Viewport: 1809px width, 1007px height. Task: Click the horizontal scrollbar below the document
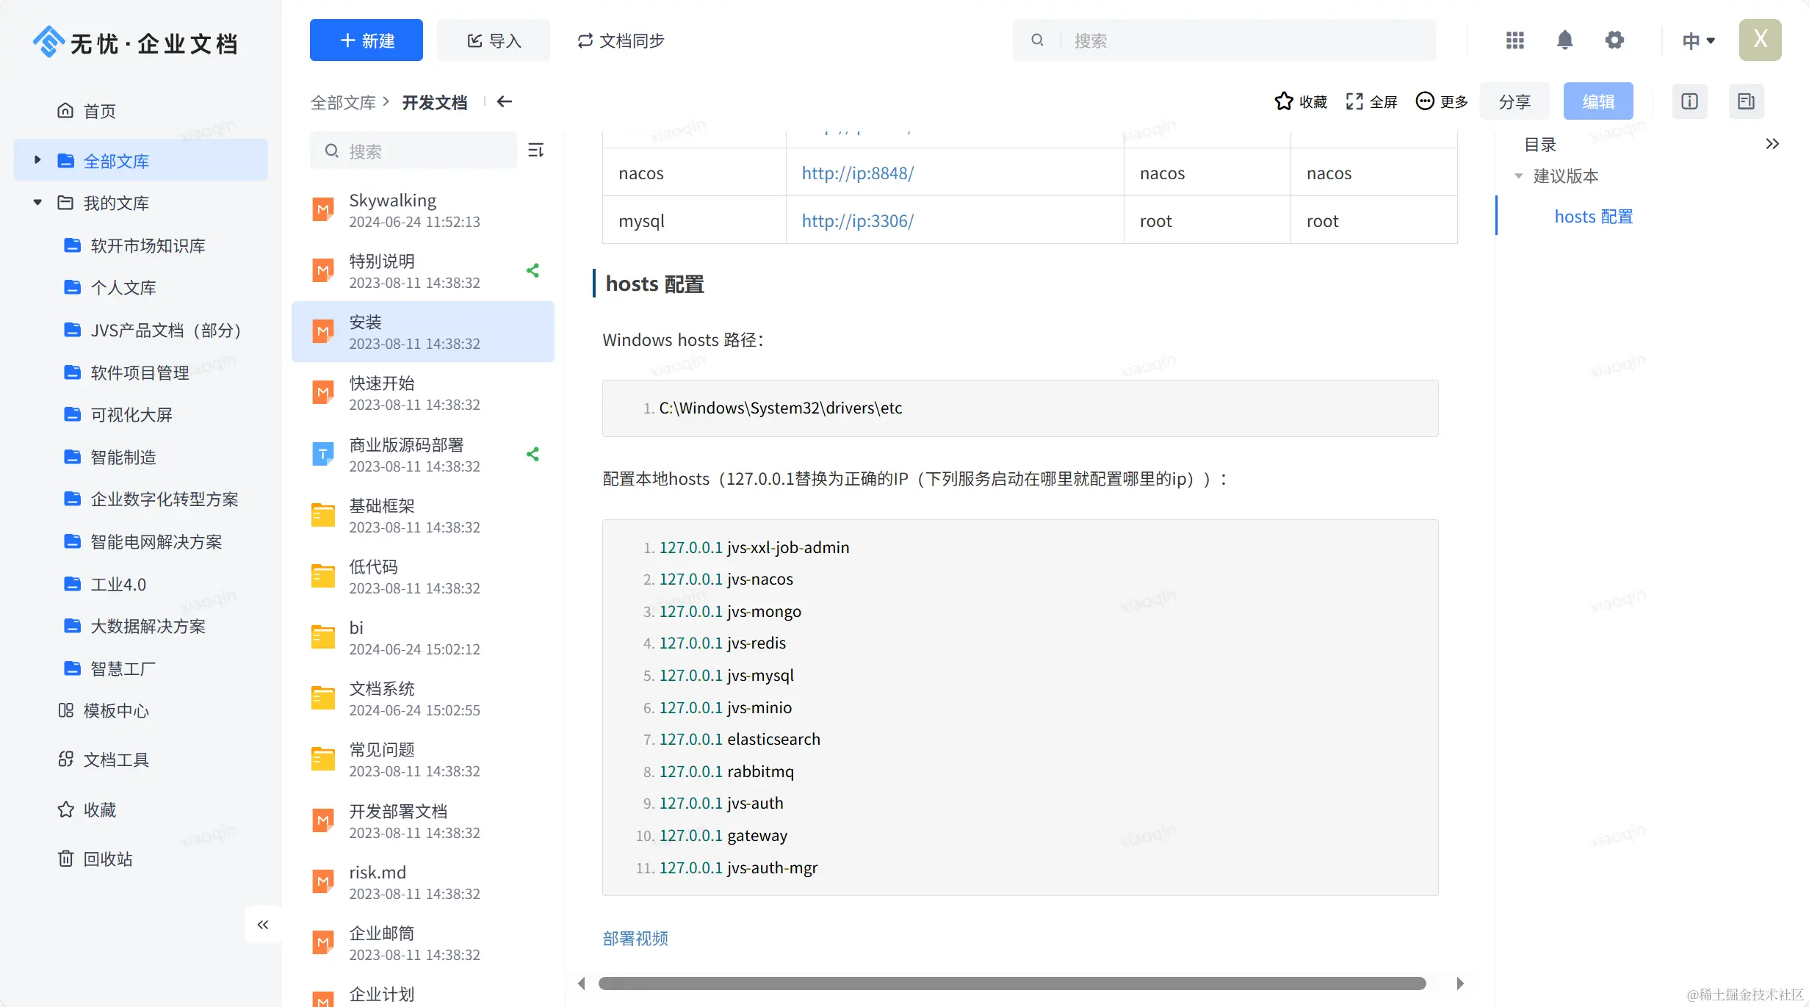(x=1011, y=983)
